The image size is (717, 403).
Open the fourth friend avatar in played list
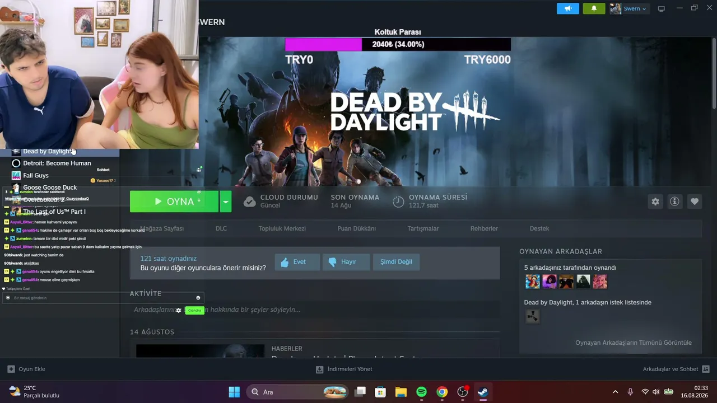583,282
